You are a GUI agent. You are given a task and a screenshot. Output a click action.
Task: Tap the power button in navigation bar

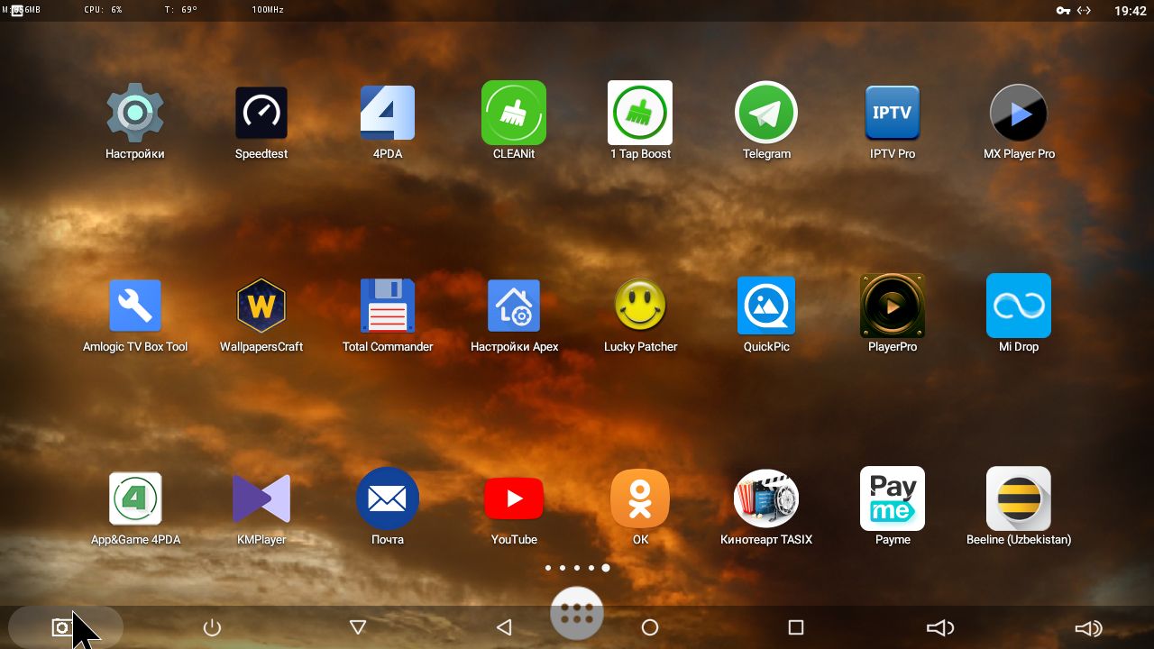coord(212,627)
